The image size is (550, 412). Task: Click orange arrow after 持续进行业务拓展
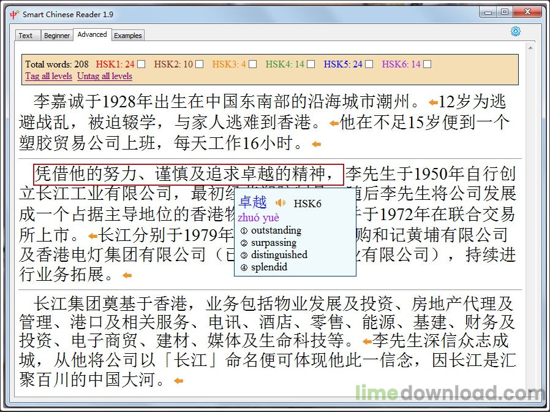coord(127,275)
